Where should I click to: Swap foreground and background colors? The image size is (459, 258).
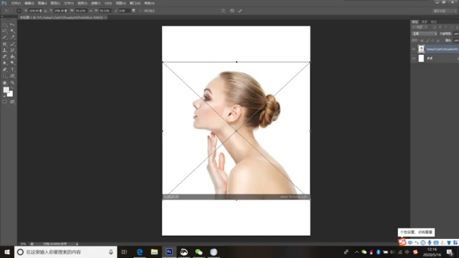point(12,88)
